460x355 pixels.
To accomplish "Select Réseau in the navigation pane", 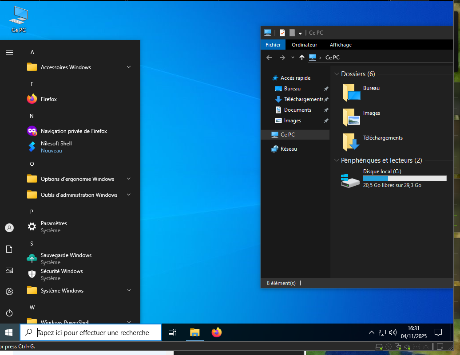I will point(289,149).
